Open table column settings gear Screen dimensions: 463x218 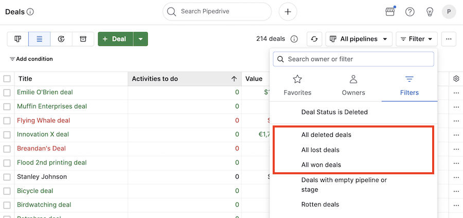(456, 79)
